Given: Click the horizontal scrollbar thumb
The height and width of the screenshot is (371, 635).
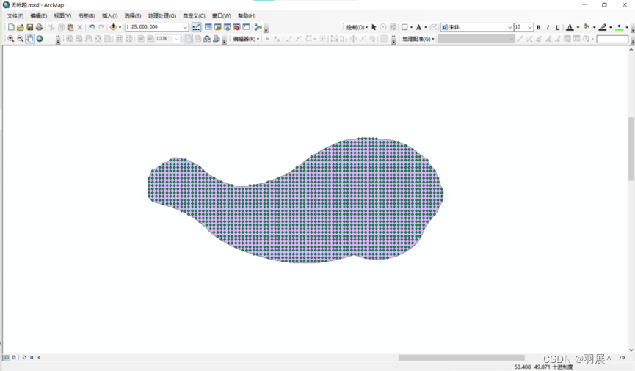Looking at the screenshot, I should click(461, 357).
